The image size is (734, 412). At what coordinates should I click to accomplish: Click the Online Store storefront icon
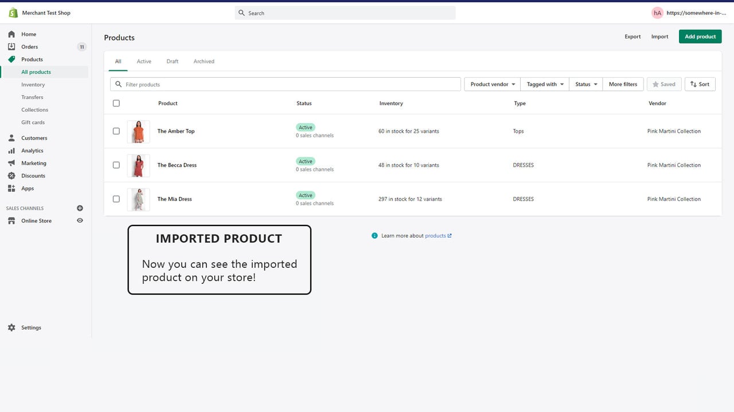(x=11, y=221)
